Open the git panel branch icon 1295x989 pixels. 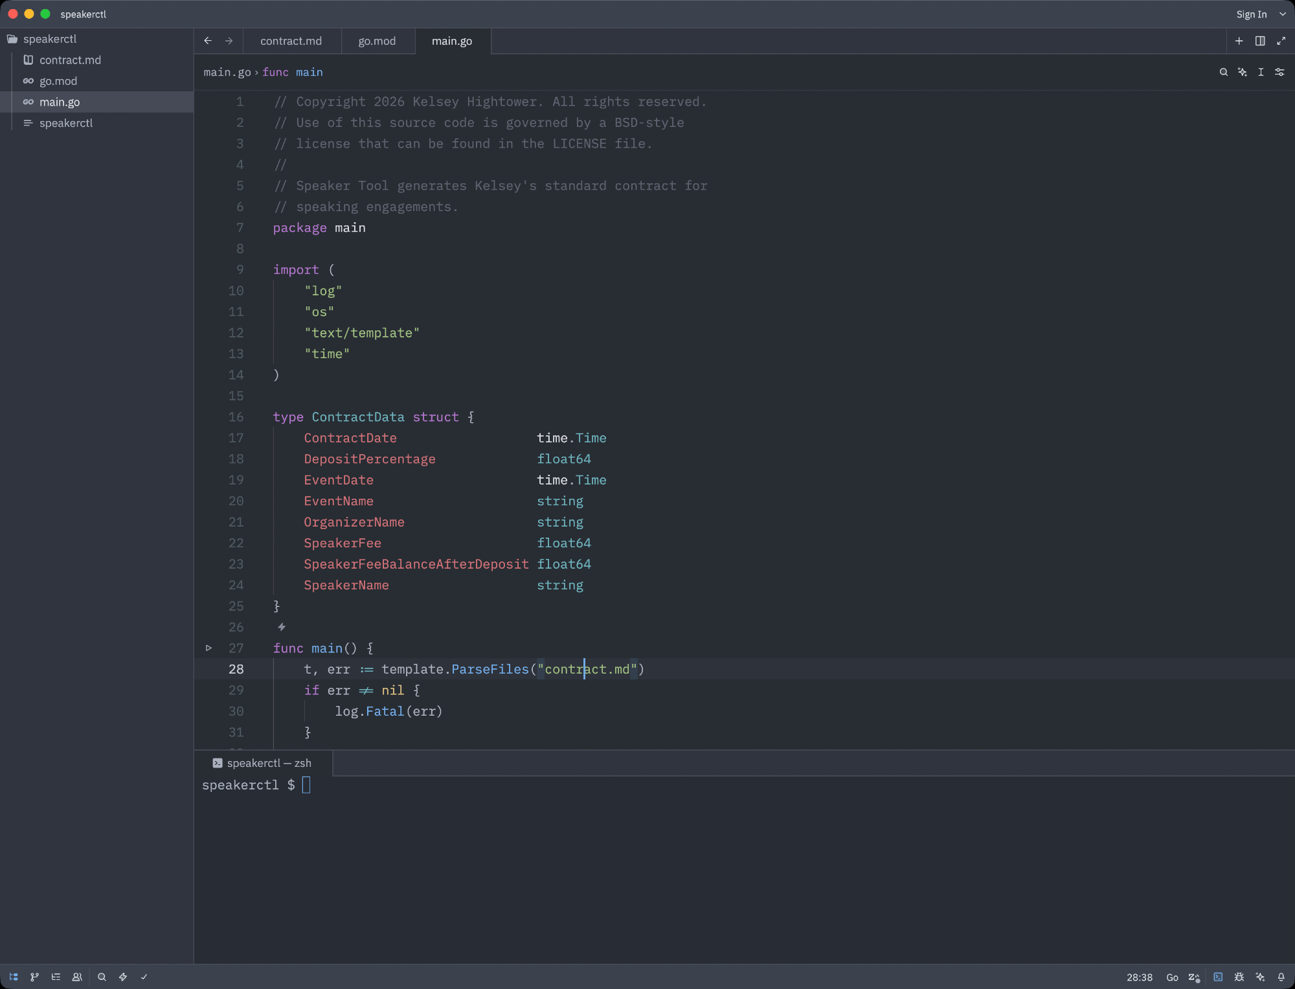pos(35,977)
